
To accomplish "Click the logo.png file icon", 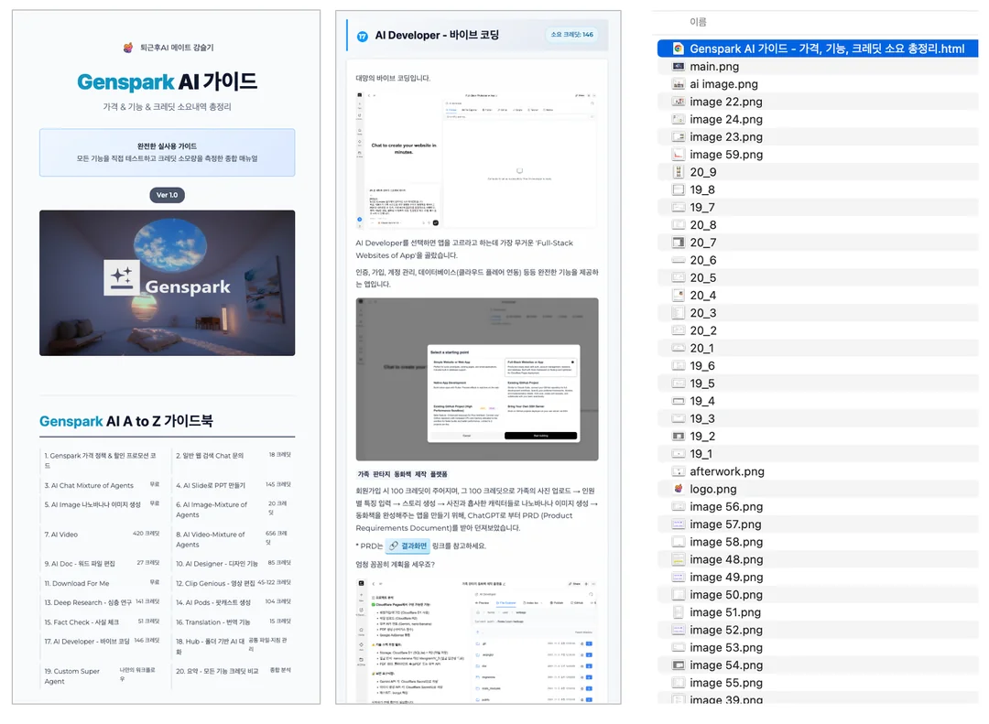I will [679, 489].
